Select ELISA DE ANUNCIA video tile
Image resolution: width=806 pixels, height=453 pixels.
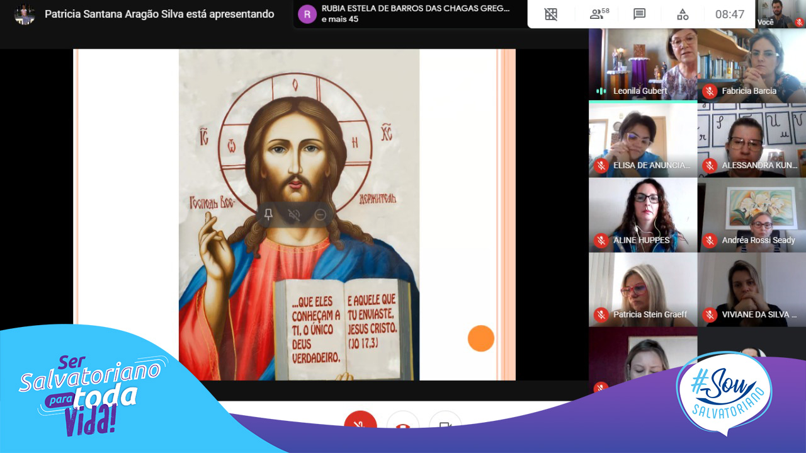coord(643,140)
